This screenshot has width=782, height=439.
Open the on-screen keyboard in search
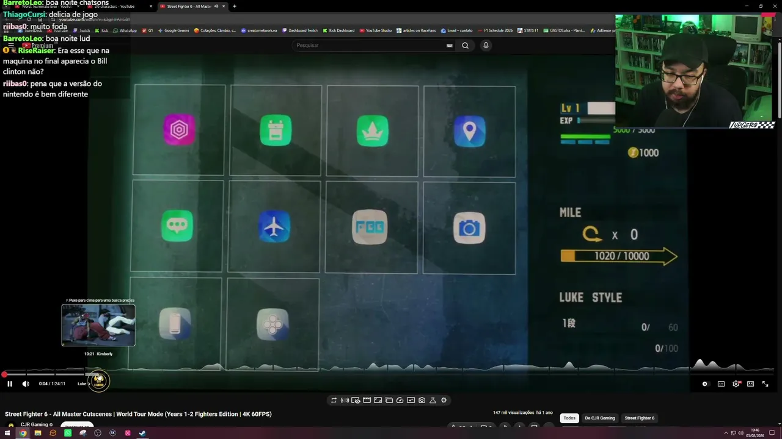click(x=450, y=45)
